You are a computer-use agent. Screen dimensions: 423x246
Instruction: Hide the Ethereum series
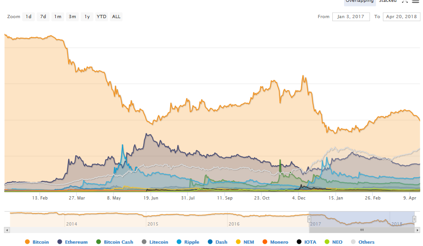(73, 242)
